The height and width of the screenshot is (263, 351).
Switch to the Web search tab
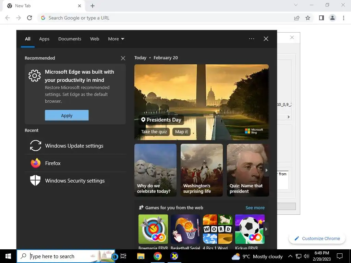point(95,39)
